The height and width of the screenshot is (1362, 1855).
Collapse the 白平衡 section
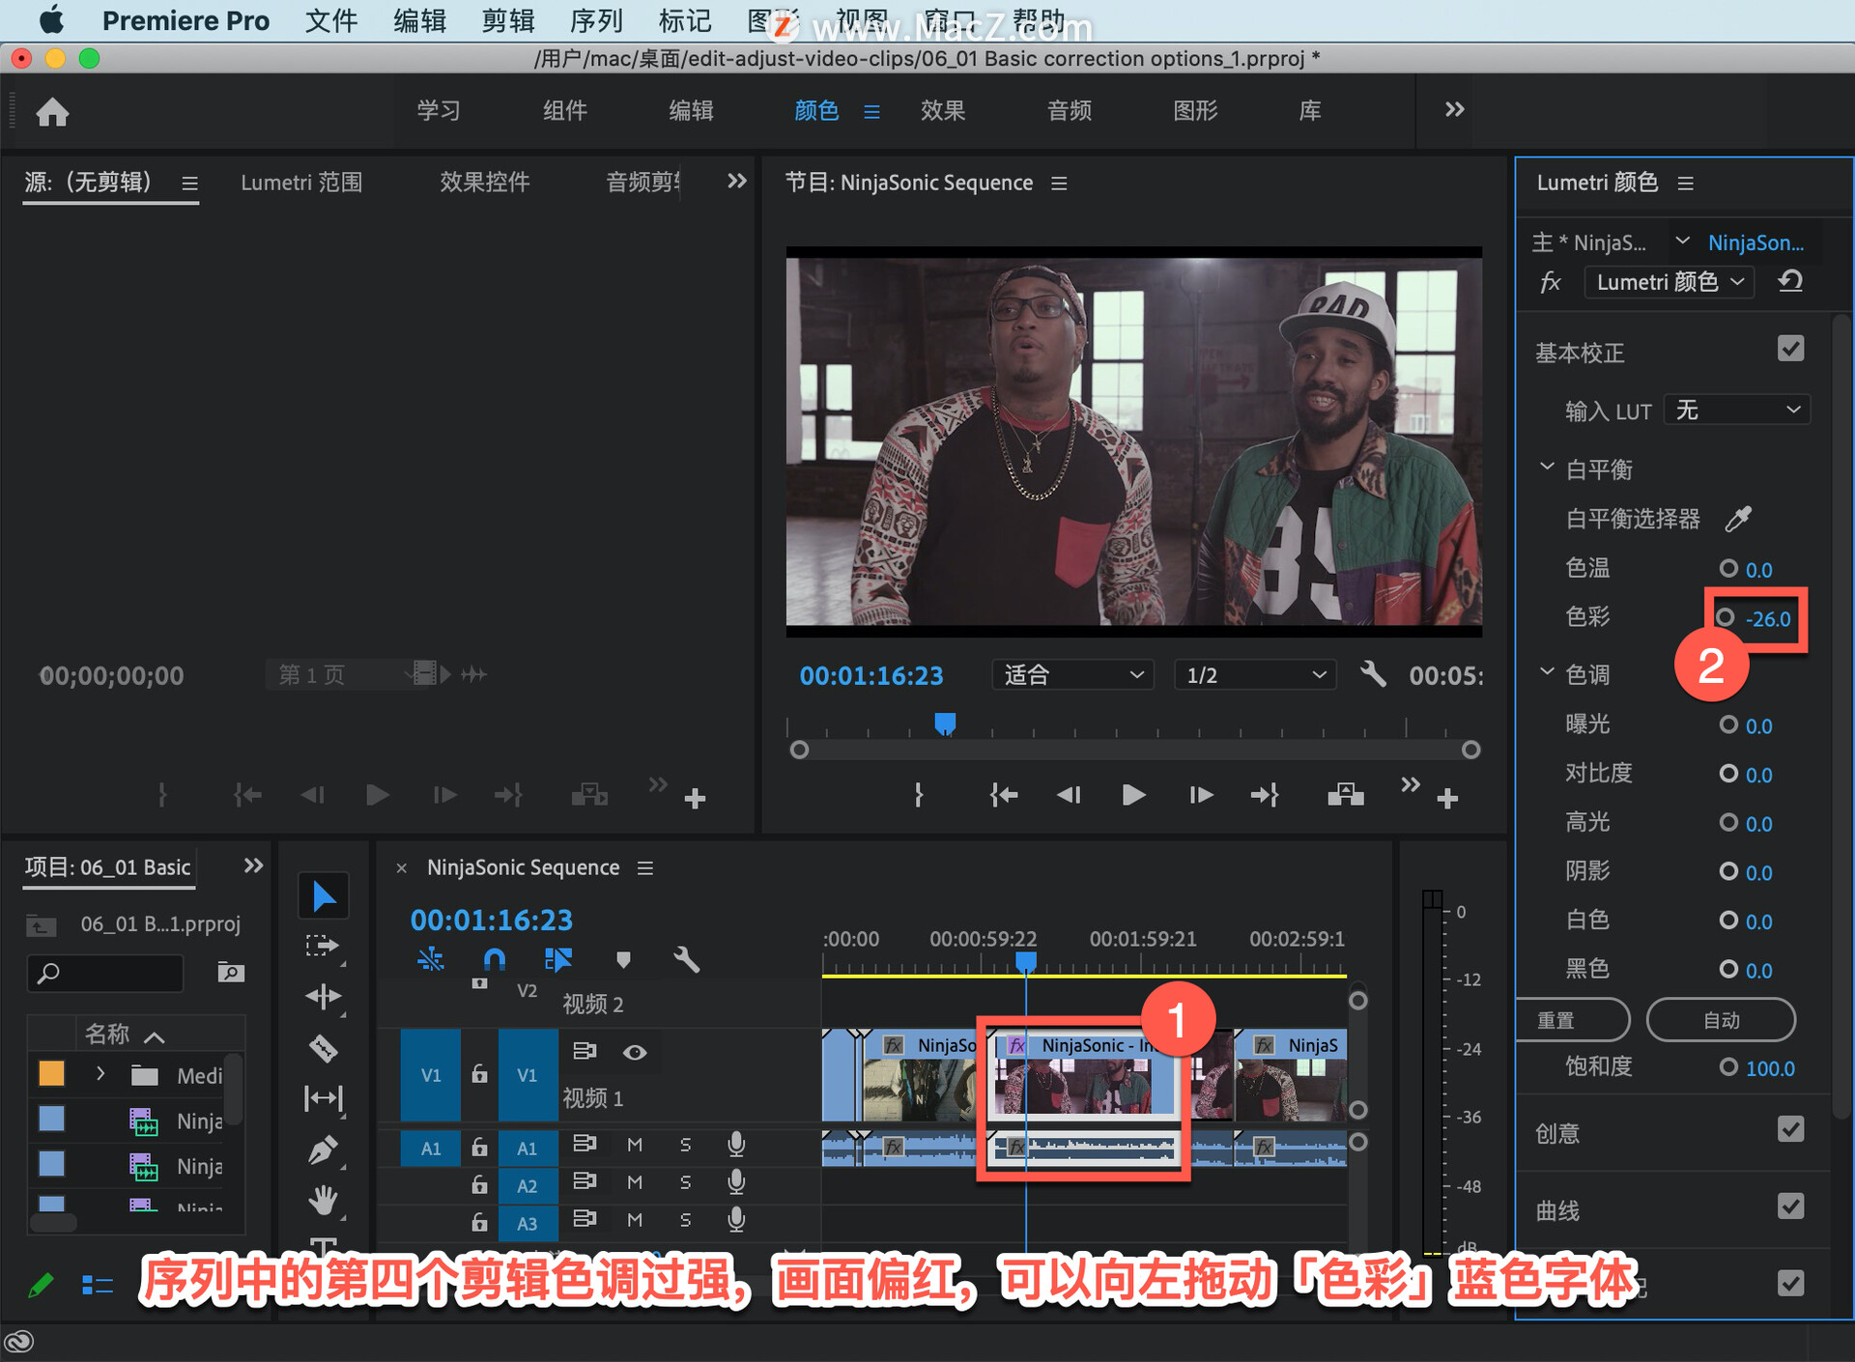[1547, 468]
